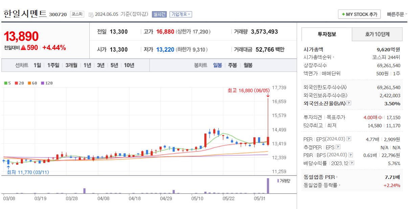Click the 상장주식수 value 69,261,540
The width and height of the screenshot is (408, 209).
pyautogui.click(x=389, y=65)
